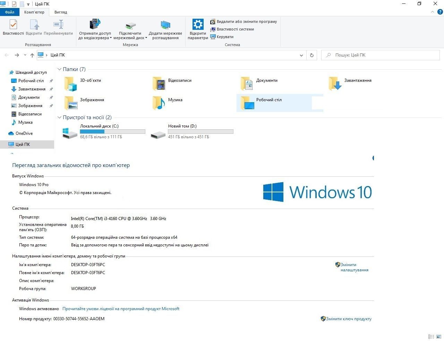The width and height of the screenshot is (444, 341).
Task: Open the help icon in ribbon corner
Action: pos(441,12)
